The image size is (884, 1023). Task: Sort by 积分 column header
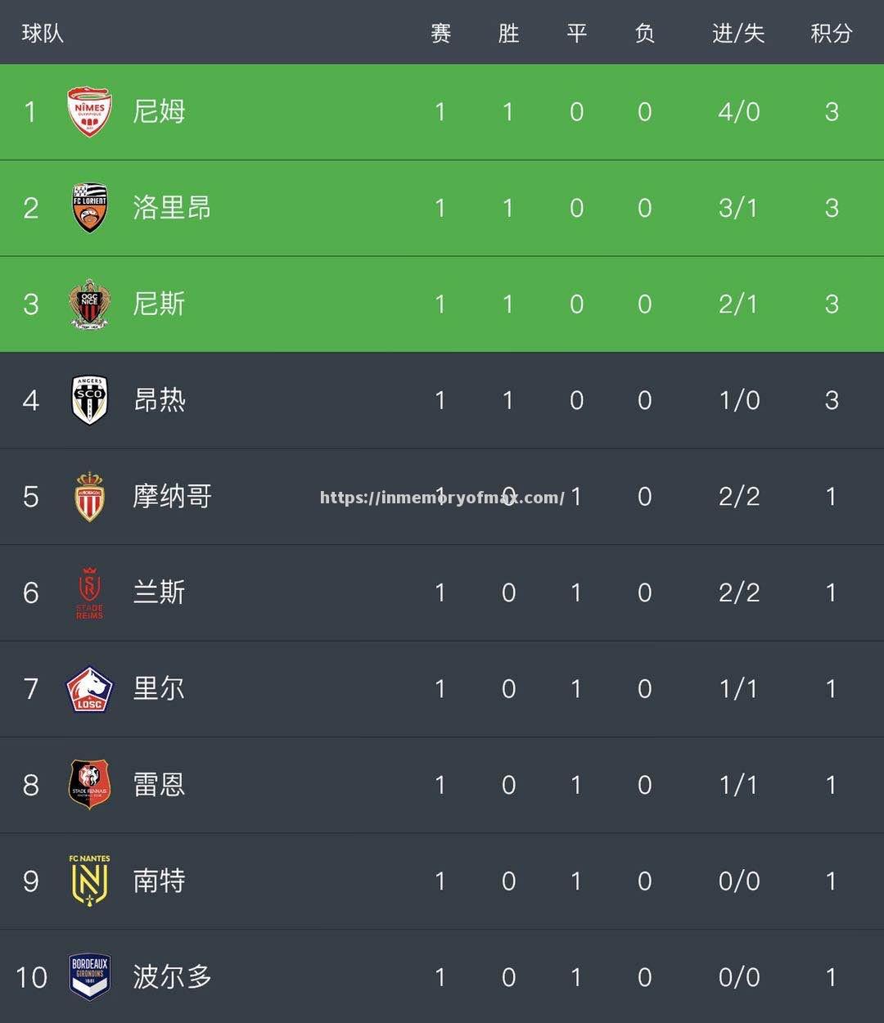pyautogui.click(x=831, y=34)
